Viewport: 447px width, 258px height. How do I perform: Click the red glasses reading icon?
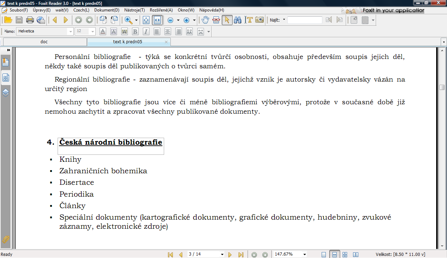tap(216, 20)
